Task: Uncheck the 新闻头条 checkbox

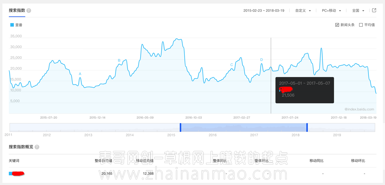Action: [337, 25]
